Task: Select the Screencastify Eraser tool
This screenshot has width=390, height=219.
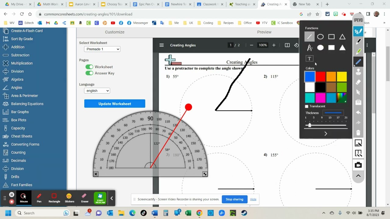Action: (x=85, y=198)
